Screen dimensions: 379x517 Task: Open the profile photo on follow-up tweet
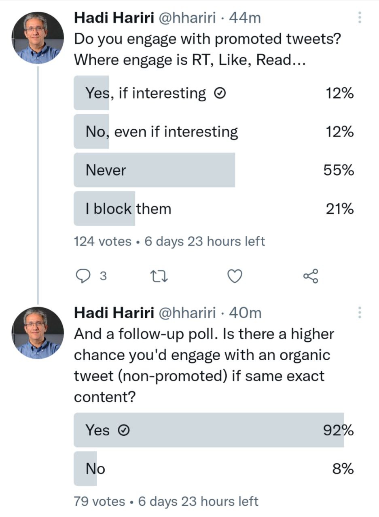tap(37, 334)
